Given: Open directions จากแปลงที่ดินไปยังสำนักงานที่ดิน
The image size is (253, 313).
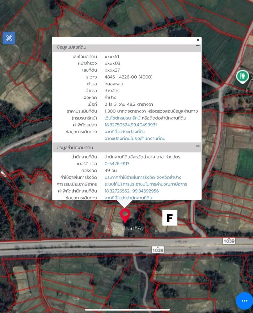Looking at the screenshot, I should [x=135, y=139].
